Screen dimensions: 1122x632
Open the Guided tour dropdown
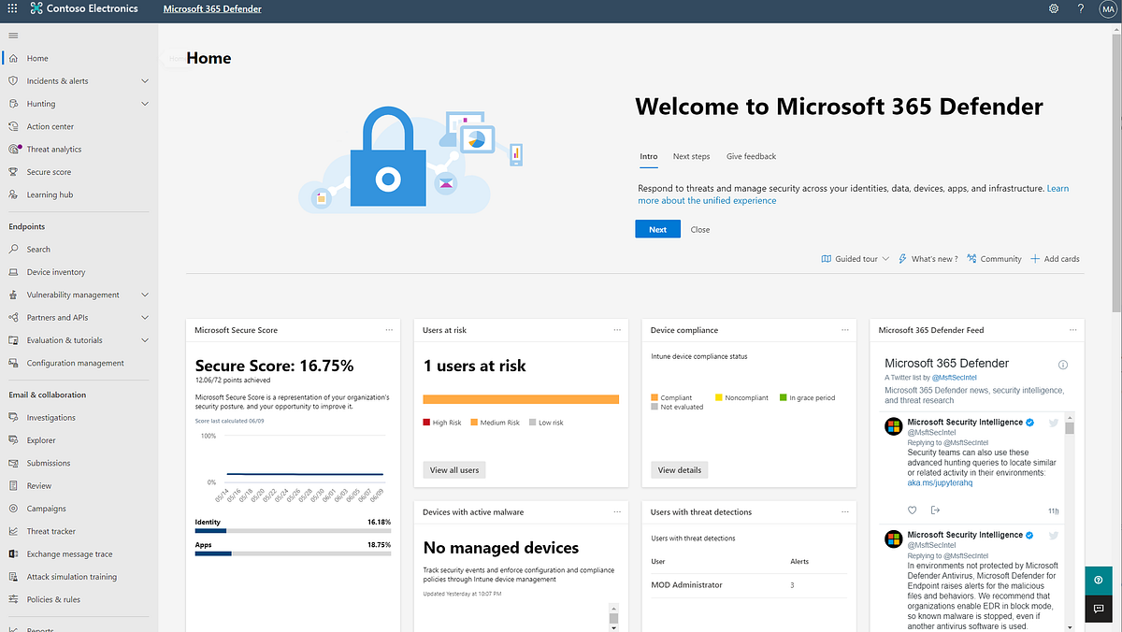[855, 259]
